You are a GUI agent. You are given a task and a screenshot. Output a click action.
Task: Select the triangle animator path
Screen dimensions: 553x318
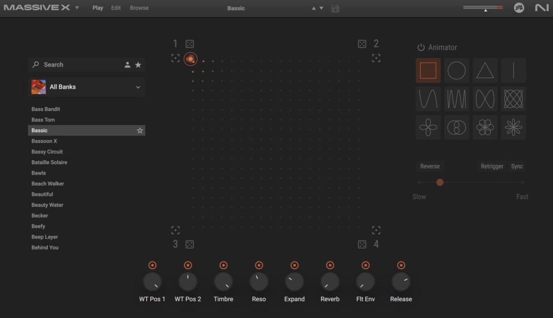pyautogui.click(x=485, y=71)
